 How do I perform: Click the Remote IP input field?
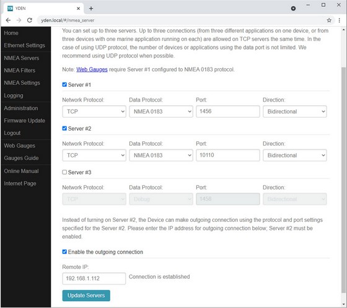94,278
